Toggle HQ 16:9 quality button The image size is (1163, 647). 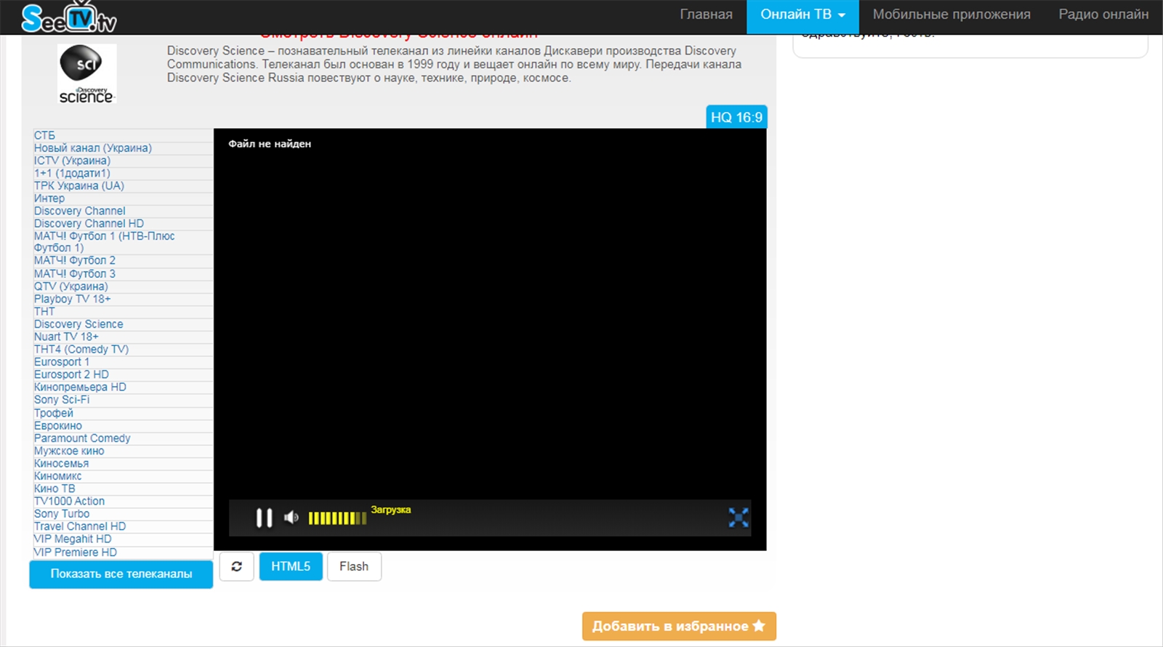736,117
